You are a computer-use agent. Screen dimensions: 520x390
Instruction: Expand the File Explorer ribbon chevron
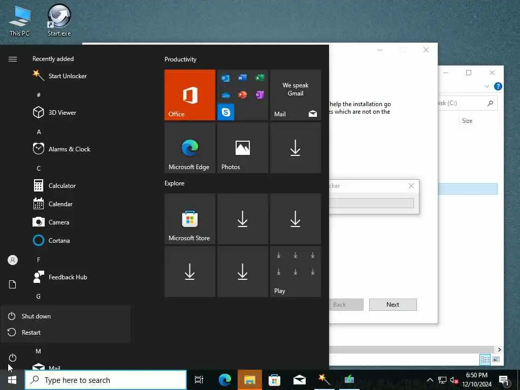point(487,86)
